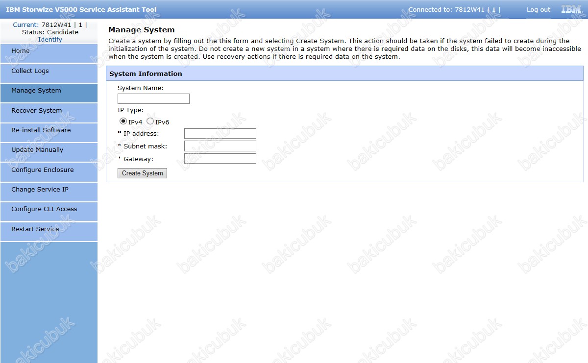Viewport: 588px width, 363px height.
Task: Click the Status: Candidate text
Action: click(x=50, y=32)
